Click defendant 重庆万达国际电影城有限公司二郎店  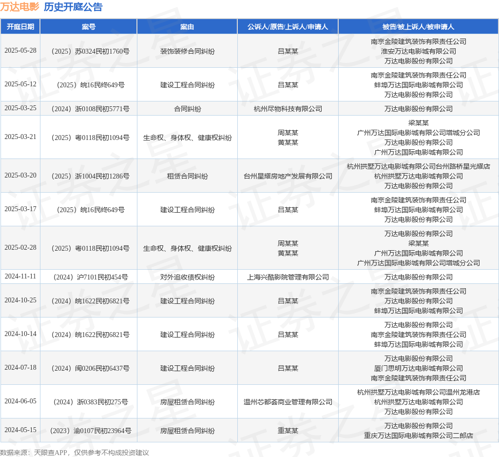coord(418,436)
